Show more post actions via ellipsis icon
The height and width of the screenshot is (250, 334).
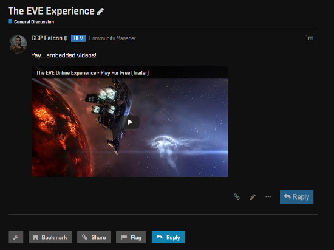[268, 196]
